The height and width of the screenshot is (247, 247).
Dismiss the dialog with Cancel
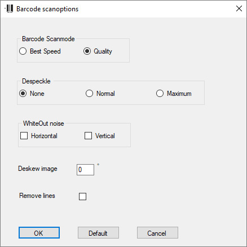[157, 233]
